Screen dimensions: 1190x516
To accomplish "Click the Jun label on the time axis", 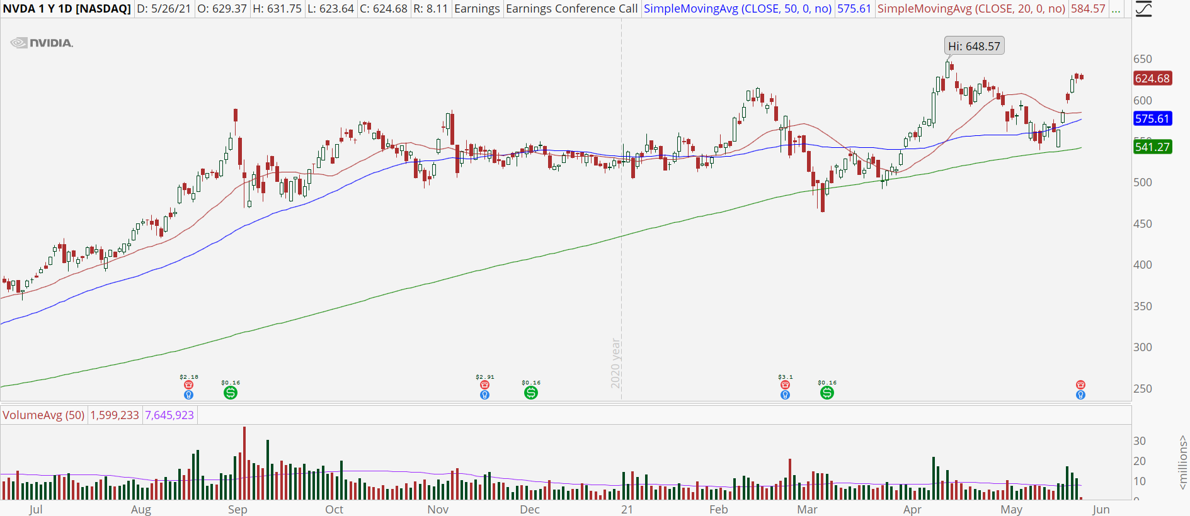I will [x=1101, y=509].
